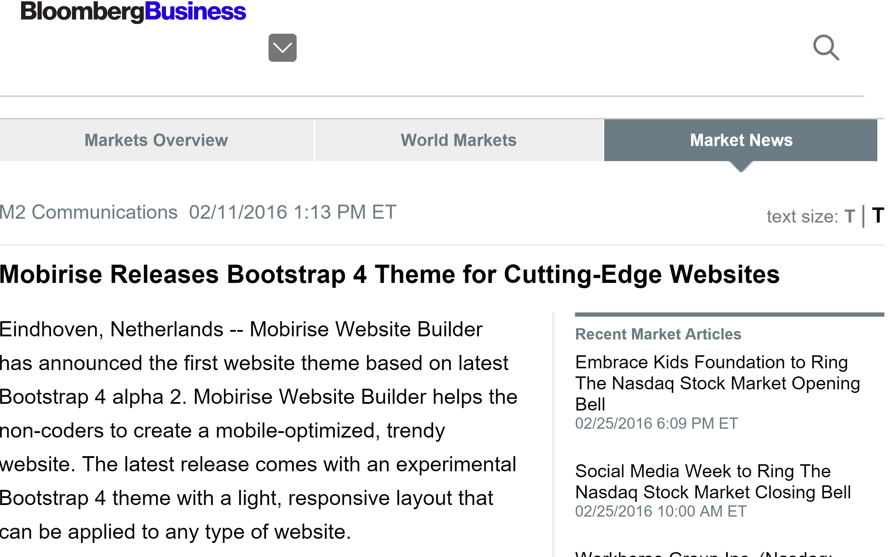Click the Market News tab pointer arrow

click(x=741, y=169)
